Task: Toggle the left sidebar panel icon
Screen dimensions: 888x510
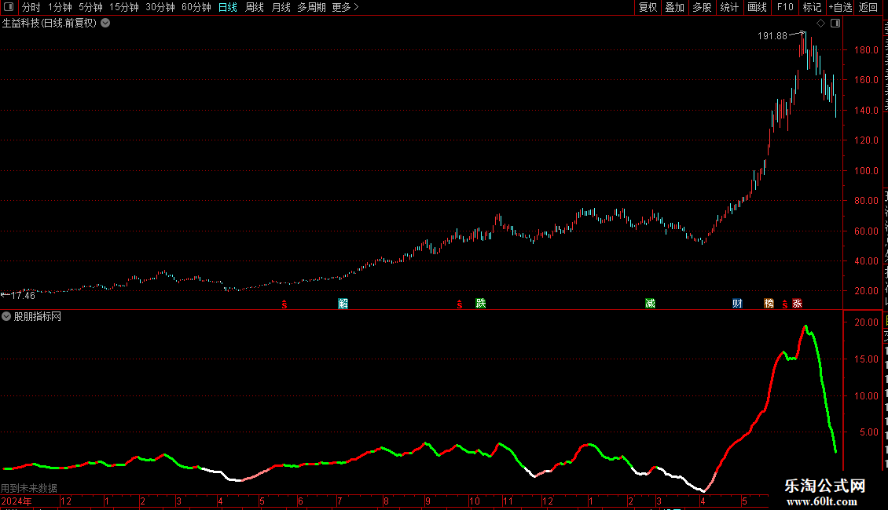Action: click(9, 7)
